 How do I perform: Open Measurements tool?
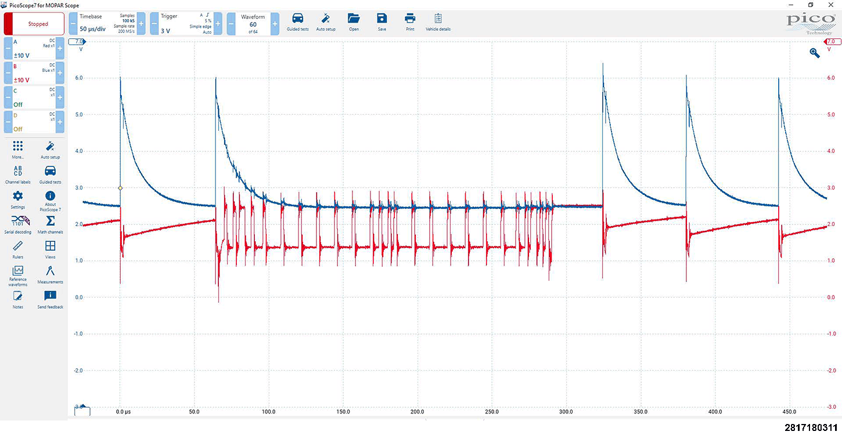(x=51, y=274)
